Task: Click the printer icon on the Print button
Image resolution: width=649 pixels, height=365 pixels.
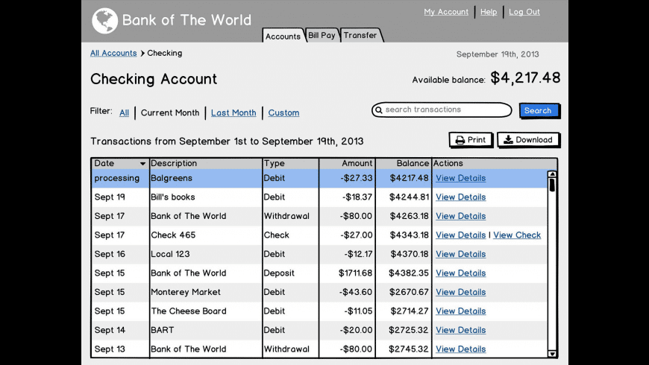Action: pos(460,140)
